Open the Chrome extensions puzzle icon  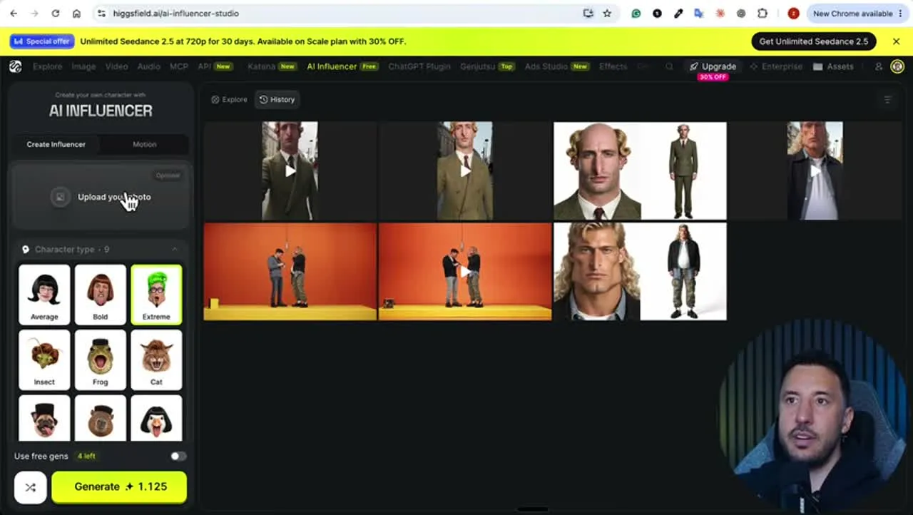coord(762,14)
